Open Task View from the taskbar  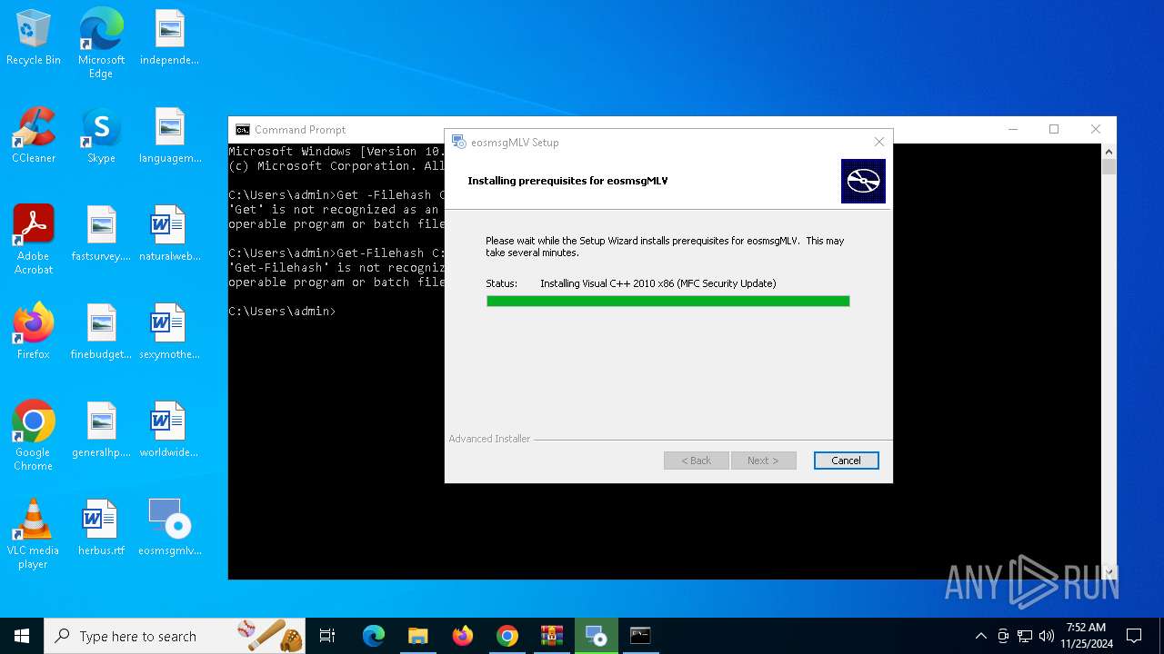pos(327,636)
